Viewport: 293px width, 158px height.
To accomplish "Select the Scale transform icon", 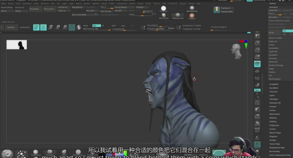I will [57, 27].
